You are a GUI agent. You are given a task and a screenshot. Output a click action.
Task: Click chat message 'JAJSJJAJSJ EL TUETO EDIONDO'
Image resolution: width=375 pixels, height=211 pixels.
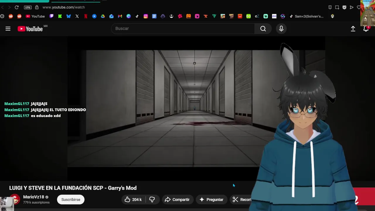[58, 110]
